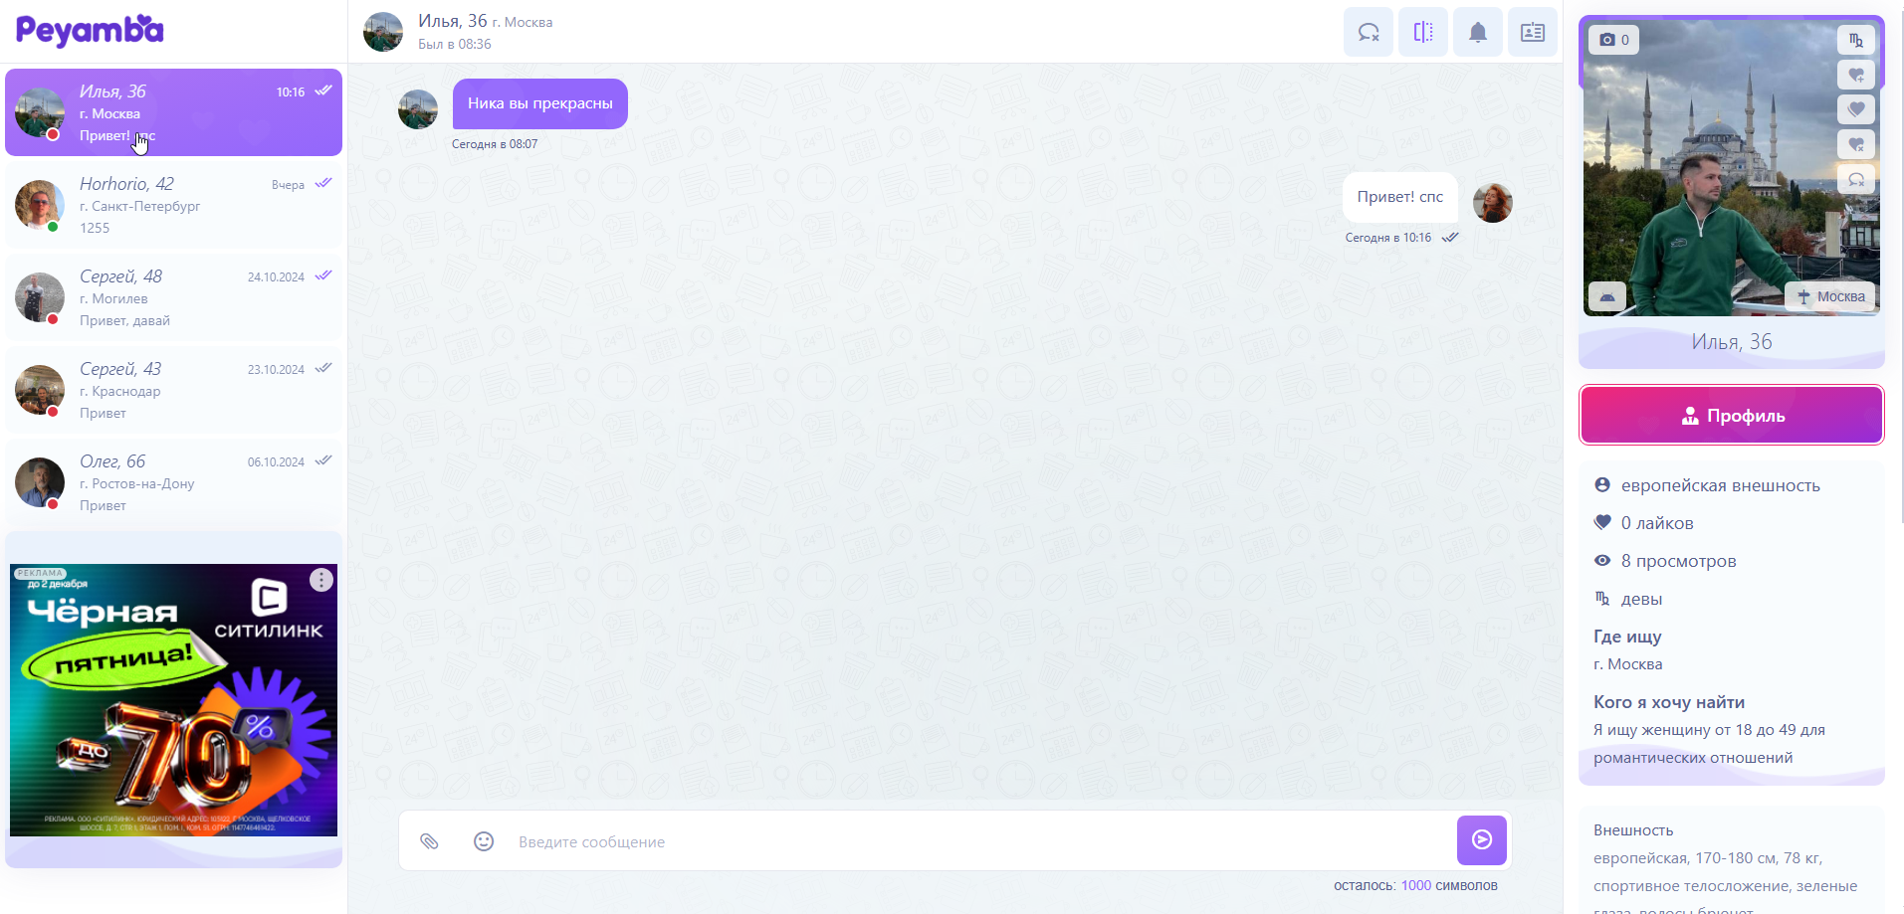
Task: Click the name 'Илья, 36' in the chat header
Action: tap(453, 21)
